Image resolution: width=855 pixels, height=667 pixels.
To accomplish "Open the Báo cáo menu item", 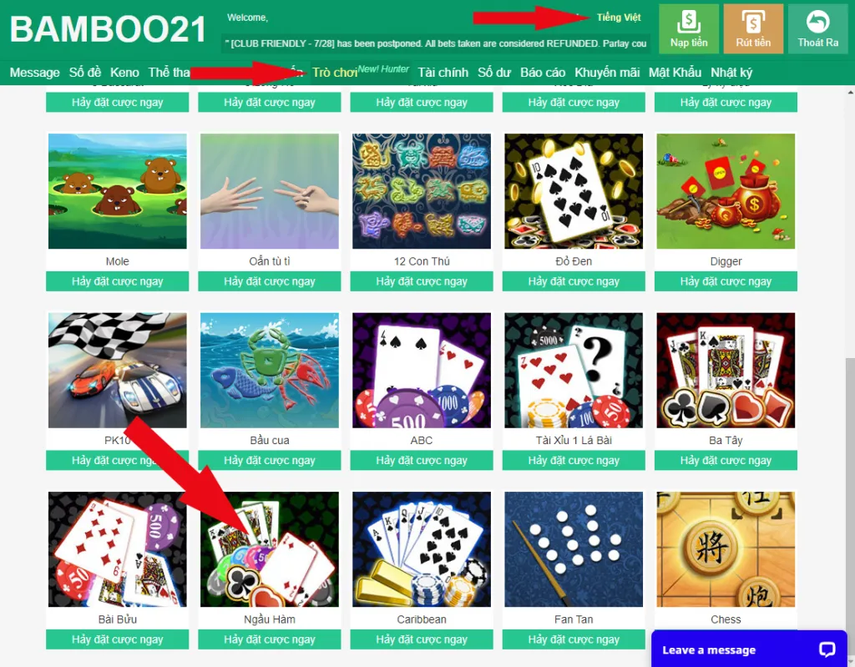I will click(543, 73).
